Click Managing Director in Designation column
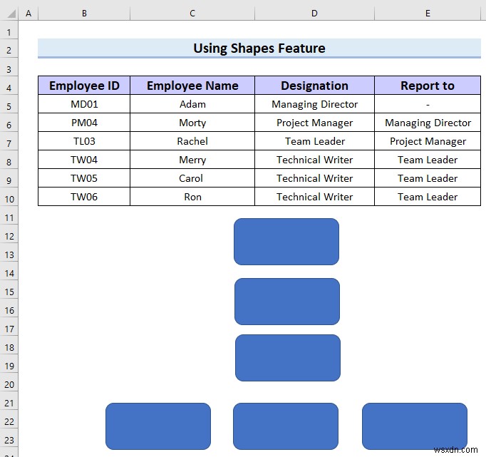The width and height of the screenshot is (486, 457). (314, 104)
